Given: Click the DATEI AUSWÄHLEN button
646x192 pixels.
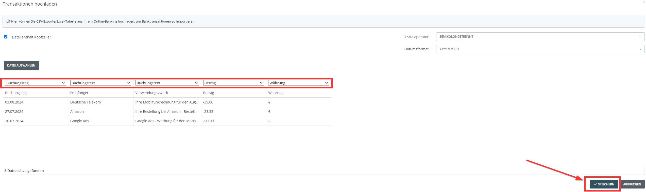Looking at the screenshot, I should [x=21, y=65].
